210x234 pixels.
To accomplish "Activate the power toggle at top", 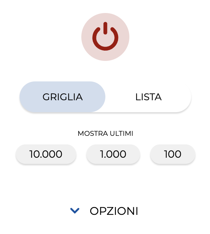I will click(105, 37).
